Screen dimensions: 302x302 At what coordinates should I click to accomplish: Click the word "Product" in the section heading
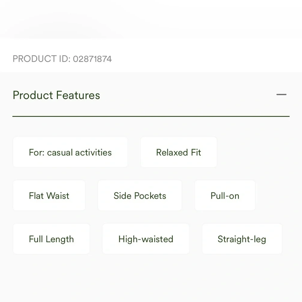click(x=33, y=95)
